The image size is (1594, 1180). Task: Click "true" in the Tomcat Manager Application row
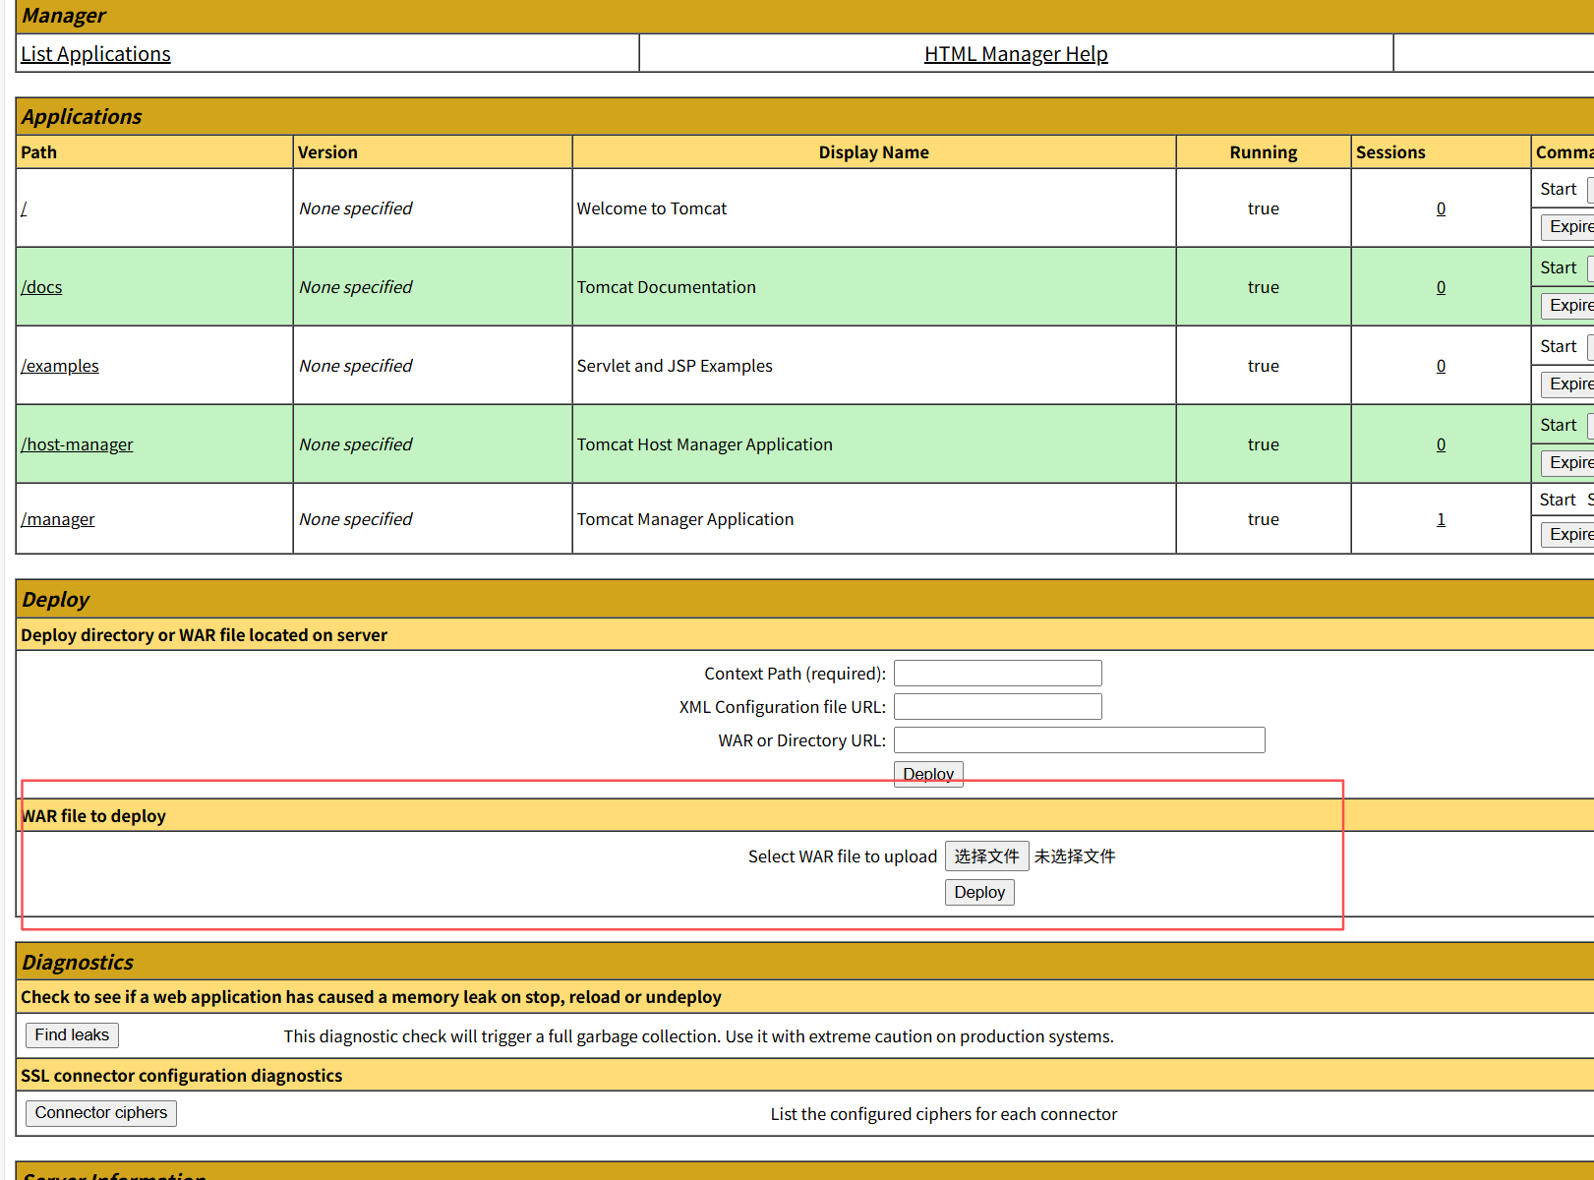[1264, 519]
